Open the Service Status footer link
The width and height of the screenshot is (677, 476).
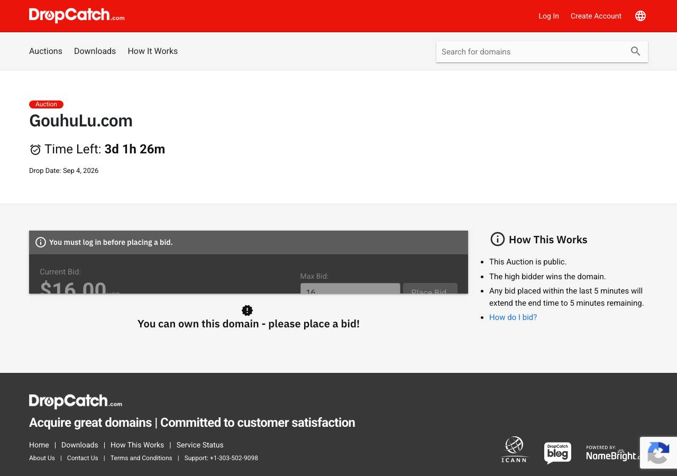pyautogui.click(x=200, y=445)
